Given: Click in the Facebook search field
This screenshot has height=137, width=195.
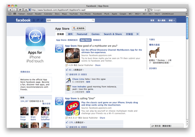Looking at the screenshot, I should pos(69,20).
